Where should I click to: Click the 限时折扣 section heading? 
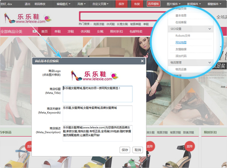210,132
